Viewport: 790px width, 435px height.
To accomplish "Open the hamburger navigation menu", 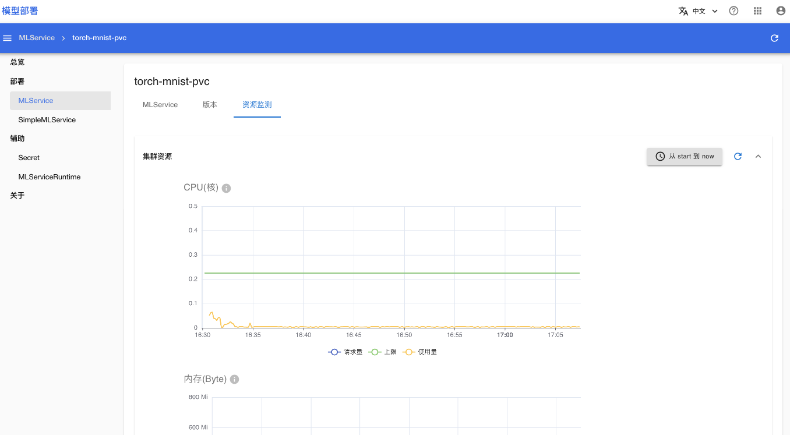I will click(x=8, y=38).
